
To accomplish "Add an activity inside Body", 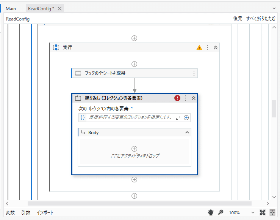I will (134, 149).
